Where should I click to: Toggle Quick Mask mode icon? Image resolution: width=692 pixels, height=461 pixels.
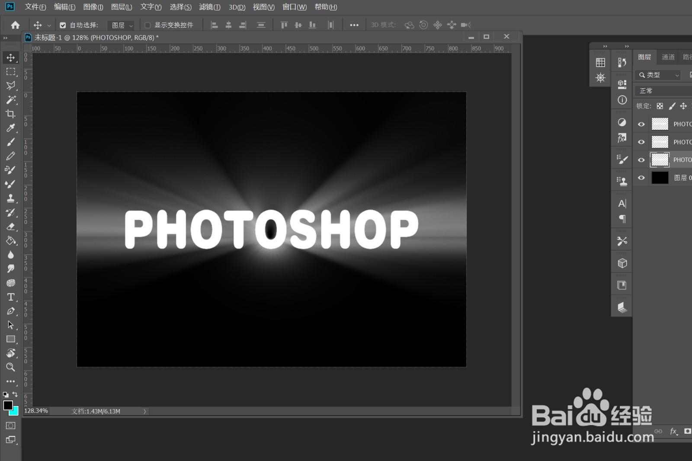pyautogui.click(x=11, y=426)
